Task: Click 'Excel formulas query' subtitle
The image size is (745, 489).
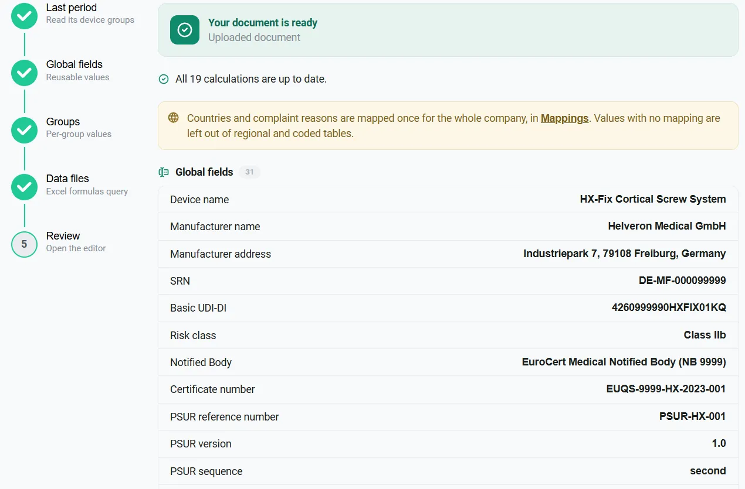Action: click(87, 192)
